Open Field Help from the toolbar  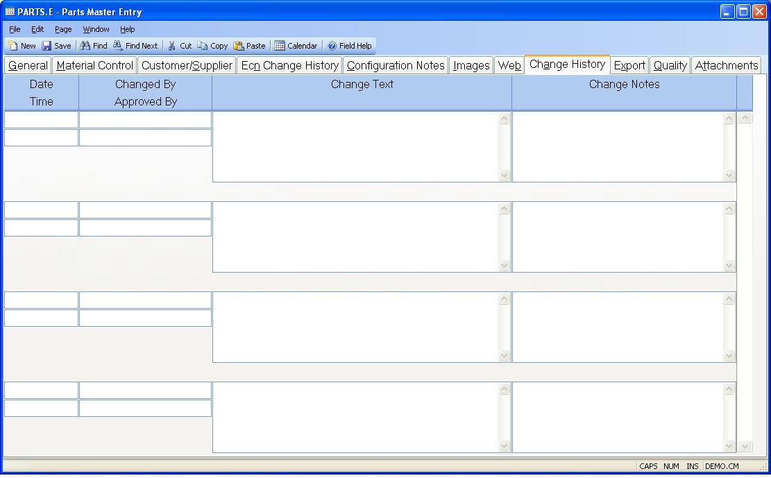[332, 46]
